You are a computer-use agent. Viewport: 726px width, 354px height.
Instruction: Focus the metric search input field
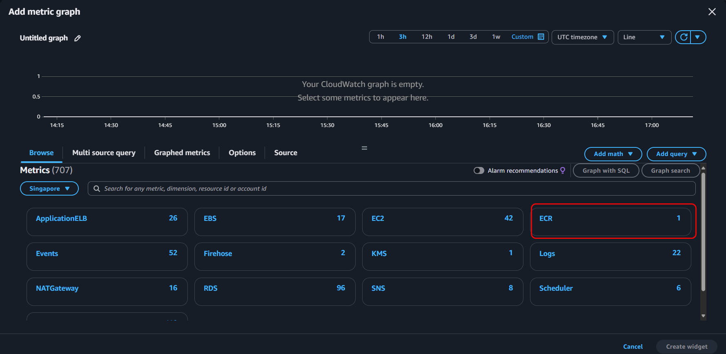(x=392, y=189)
